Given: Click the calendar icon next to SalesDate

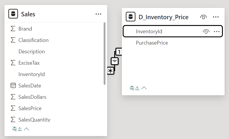Looking at the screenshot, I should 13,86.
